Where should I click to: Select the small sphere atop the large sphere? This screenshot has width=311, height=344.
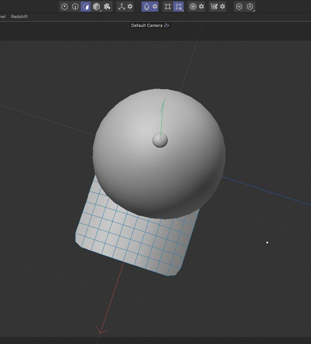[159, 141]
